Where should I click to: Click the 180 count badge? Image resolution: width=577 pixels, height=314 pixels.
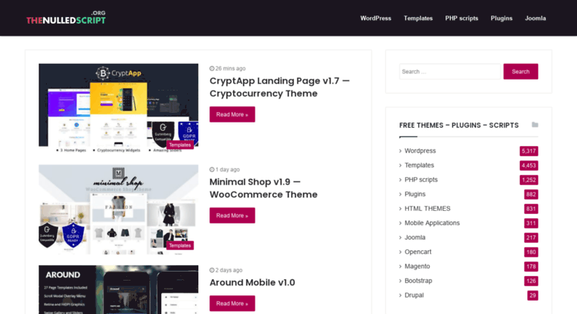tap(531, 252)
